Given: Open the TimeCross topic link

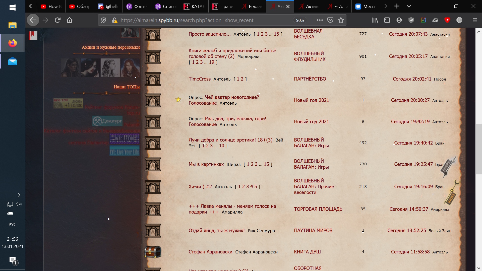Looking at the screenshot, I should point(199,79).
